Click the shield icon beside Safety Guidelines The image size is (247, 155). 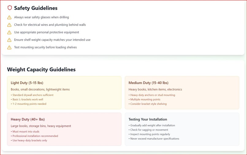coord(9,8)
